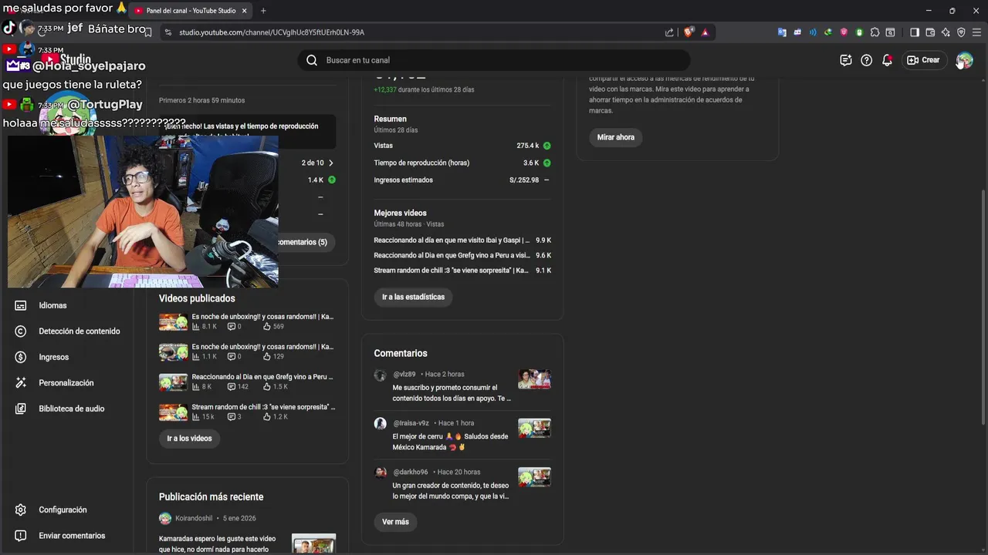Click the Tiempo de reproducción (horas) row

pos(462,163)
